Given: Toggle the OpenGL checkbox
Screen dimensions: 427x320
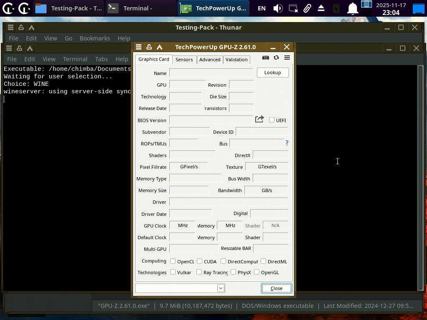Looking at the screenshot, I should point(256,272).
